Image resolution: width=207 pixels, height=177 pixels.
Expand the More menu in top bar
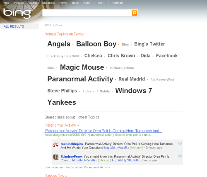(x=87, y=3)
